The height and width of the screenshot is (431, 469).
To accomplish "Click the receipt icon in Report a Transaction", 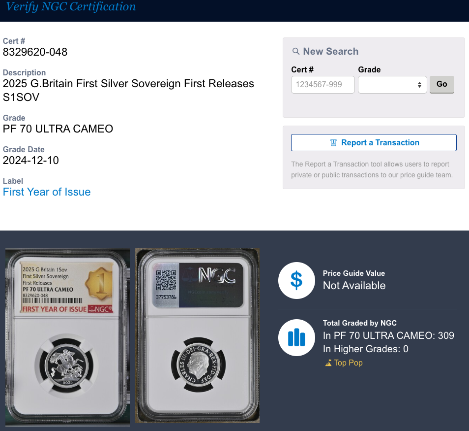I will coord(333,143).
